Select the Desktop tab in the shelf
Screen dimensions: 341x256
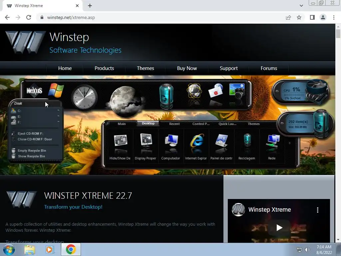pos(148,123)
